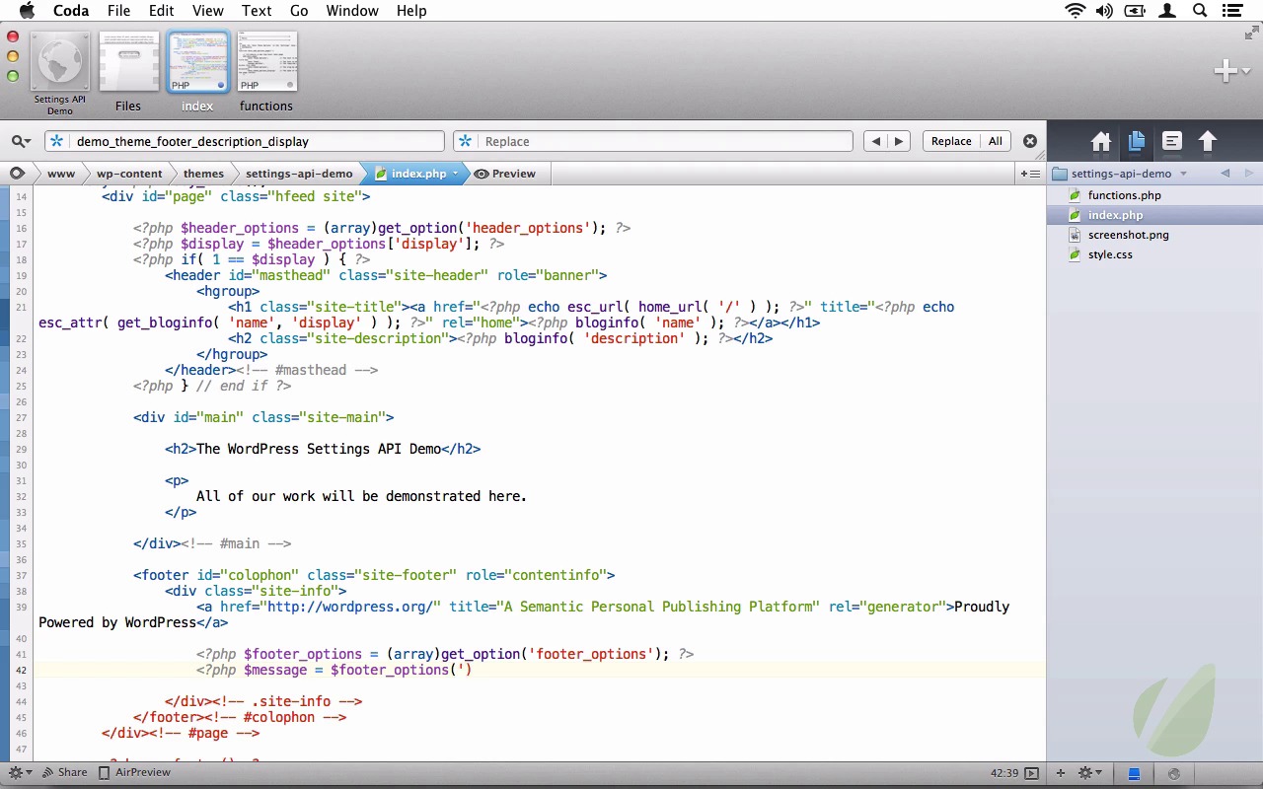Open the Go menu

click(299, 11)
